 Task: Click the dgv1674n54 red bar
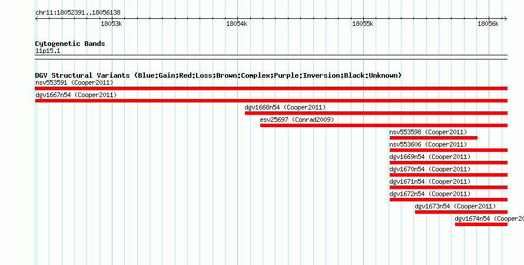click(481, 224)
